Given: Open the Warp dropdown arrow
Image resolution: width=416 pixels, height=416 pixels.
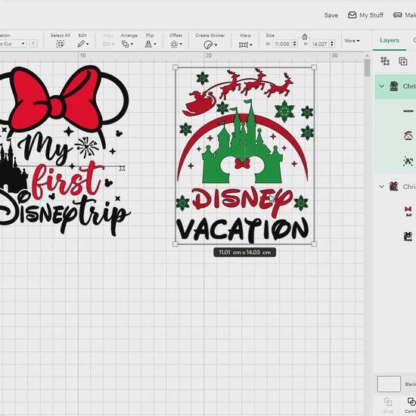Looking at the screenshot, I should click(x=251, y=45).
